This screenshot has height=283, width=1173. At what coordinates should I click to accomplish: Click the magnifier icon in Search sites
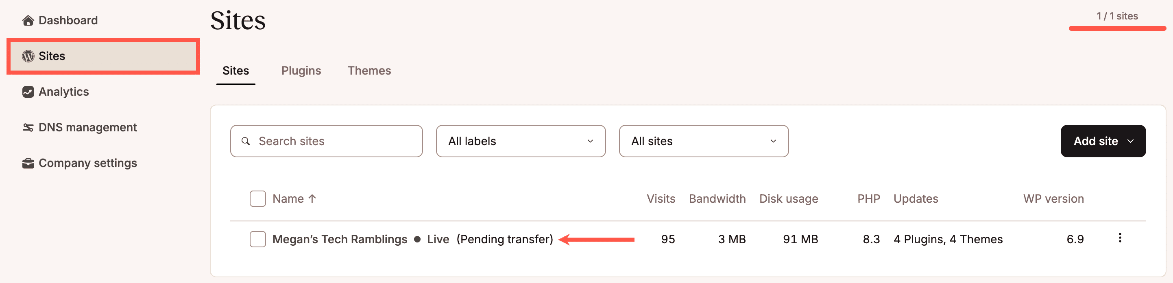[x=246, y=141]
